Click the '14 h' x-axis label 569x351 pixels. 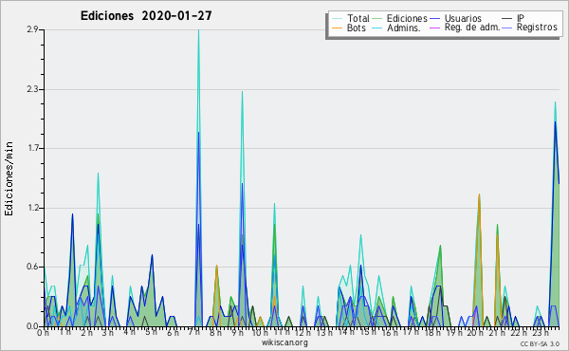346,333
